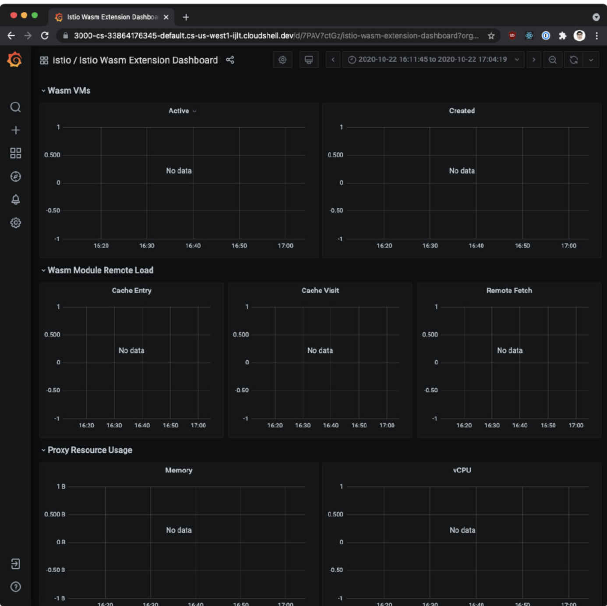Open Istio folder breadcrumb link
Image resolution: width=607 pixels, height=606 pixels.
[61, 60]
